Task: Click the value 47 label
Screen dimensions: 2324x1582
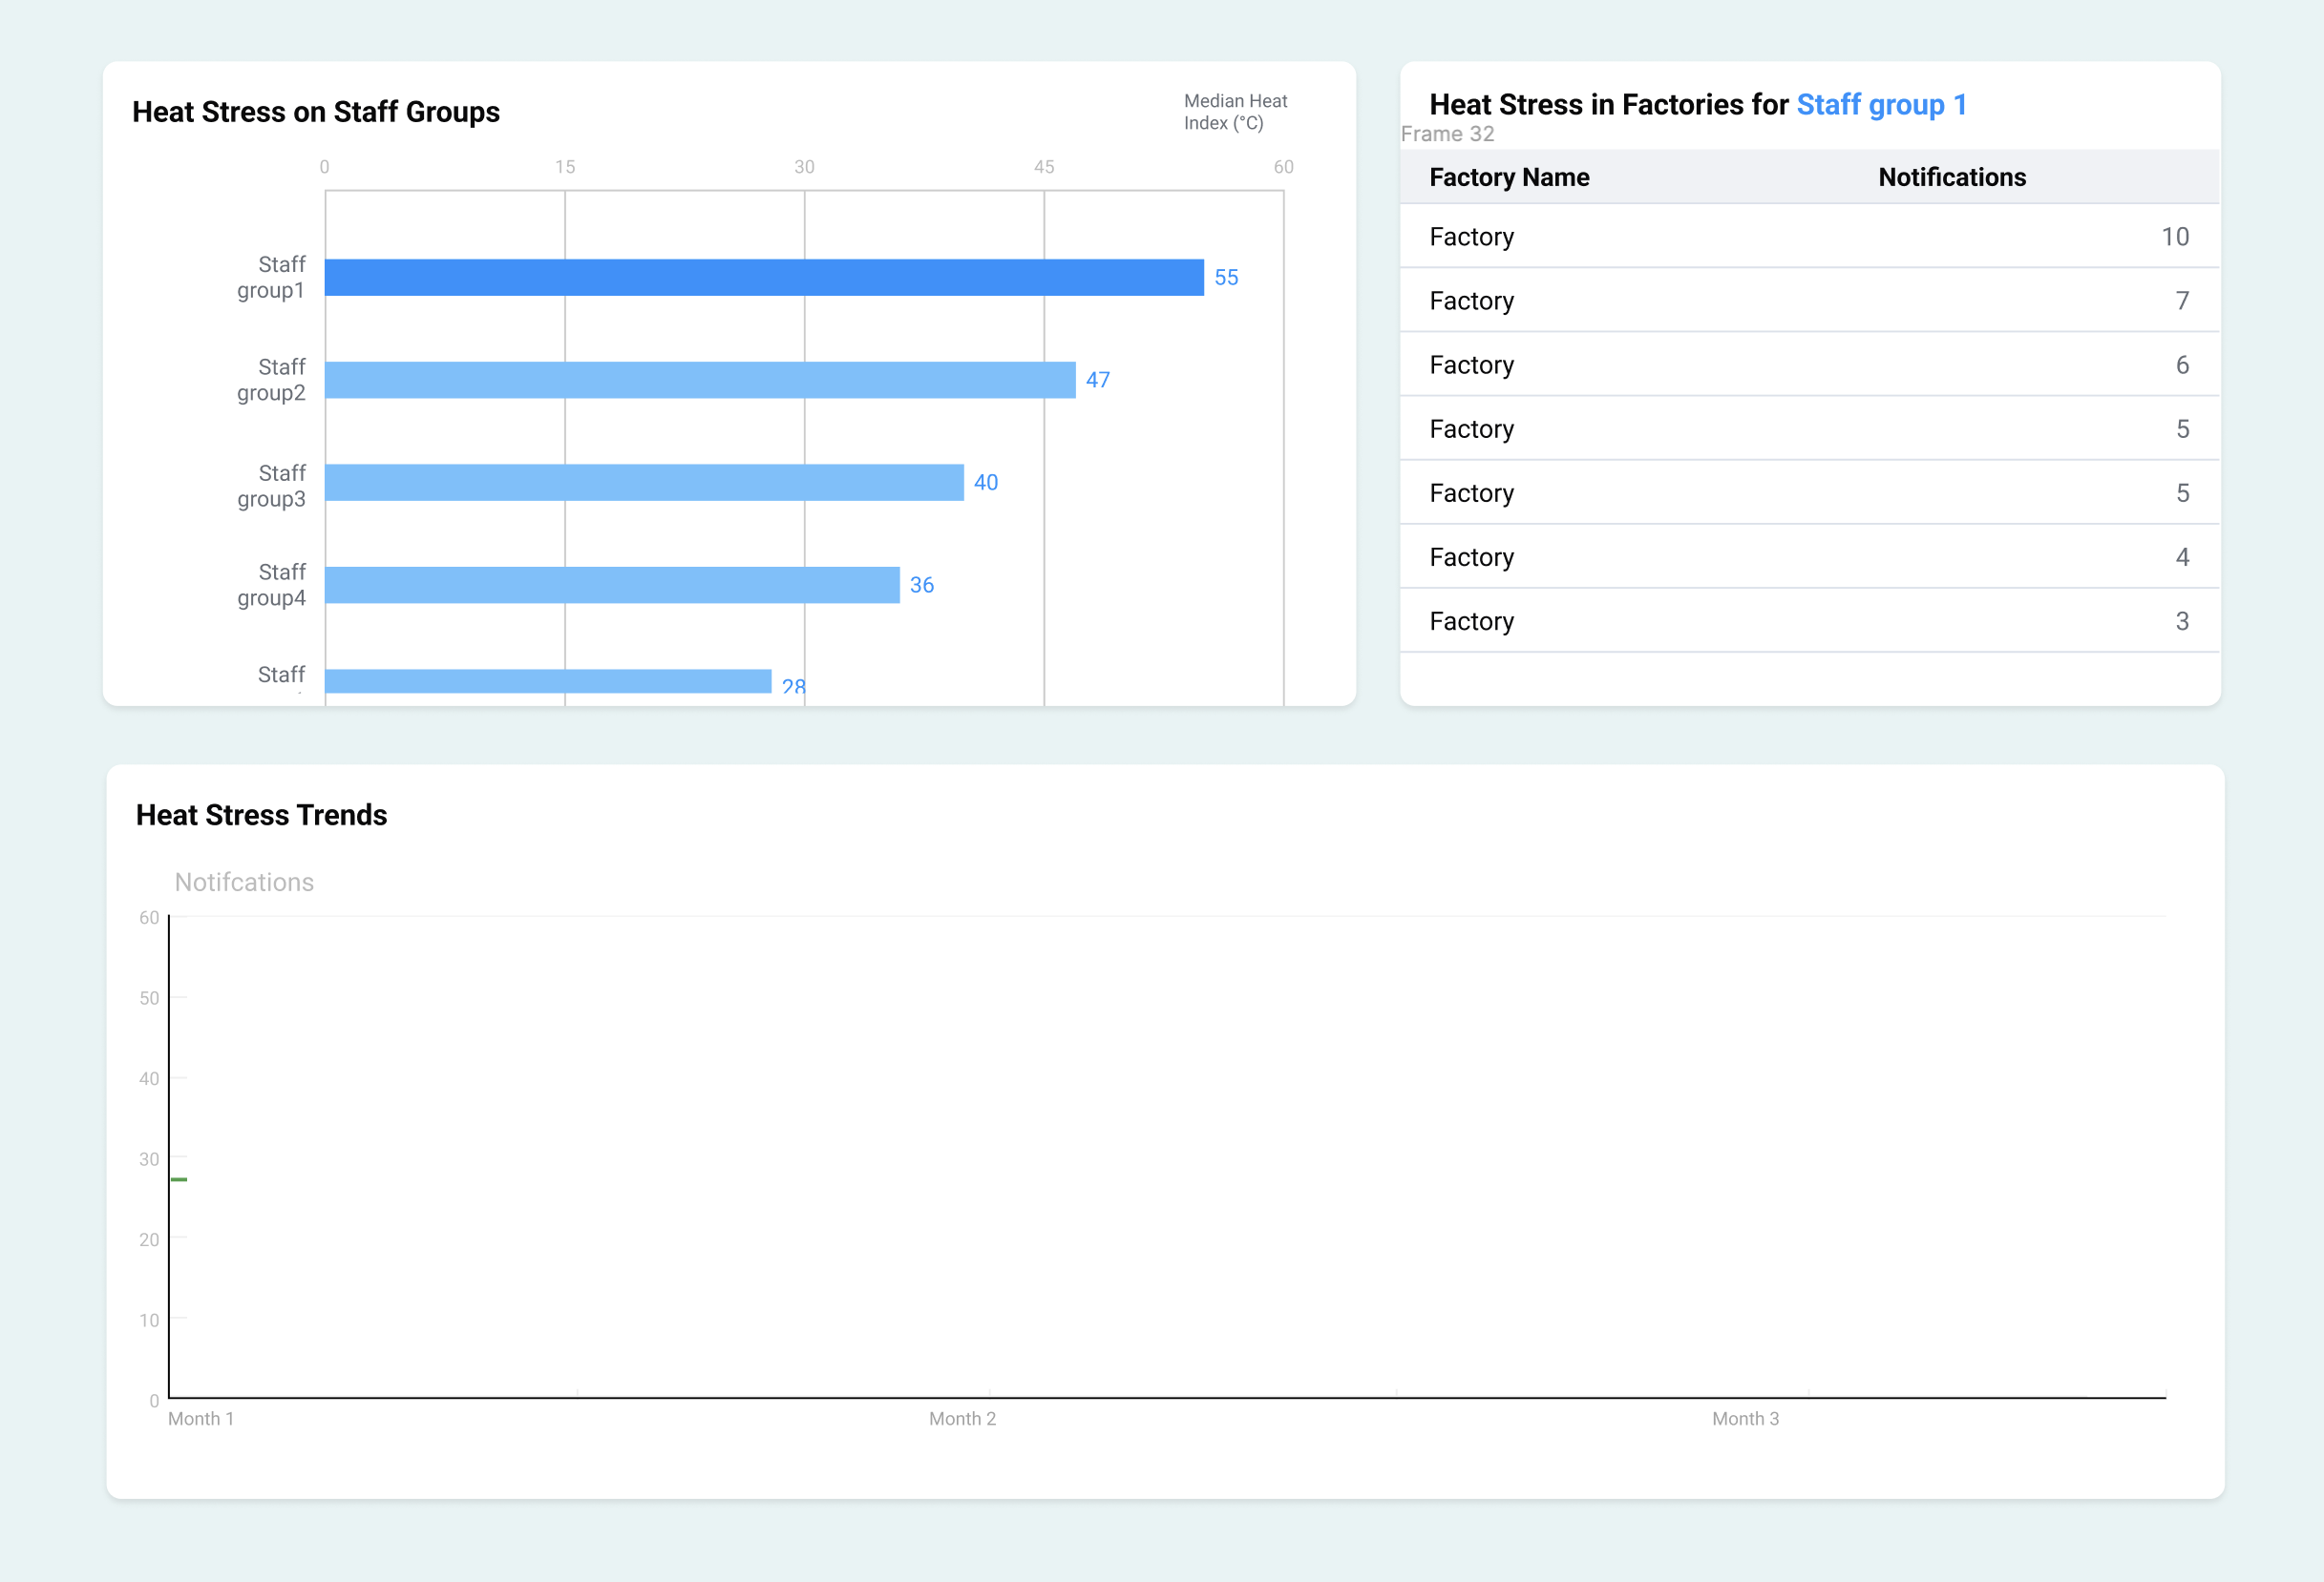Action: (1098, 380)
